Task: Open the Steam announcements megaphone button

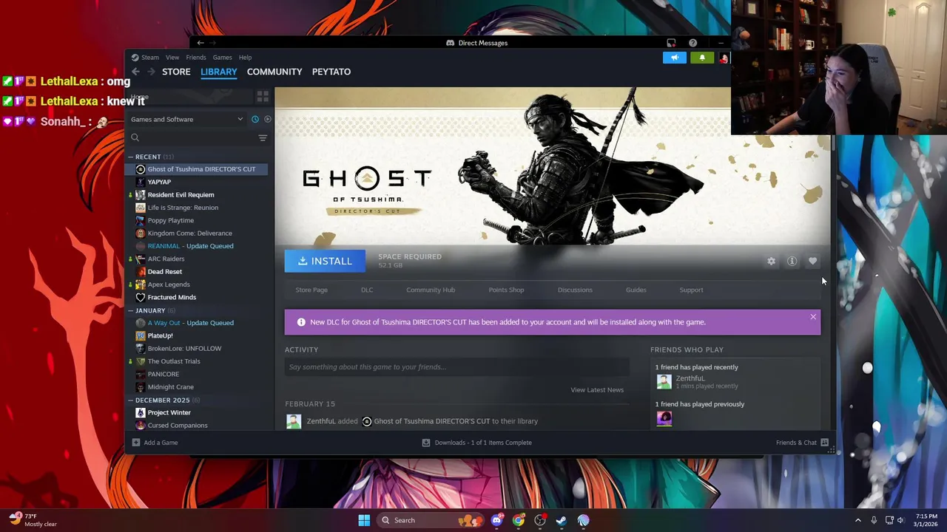Action: pos(675,58)
